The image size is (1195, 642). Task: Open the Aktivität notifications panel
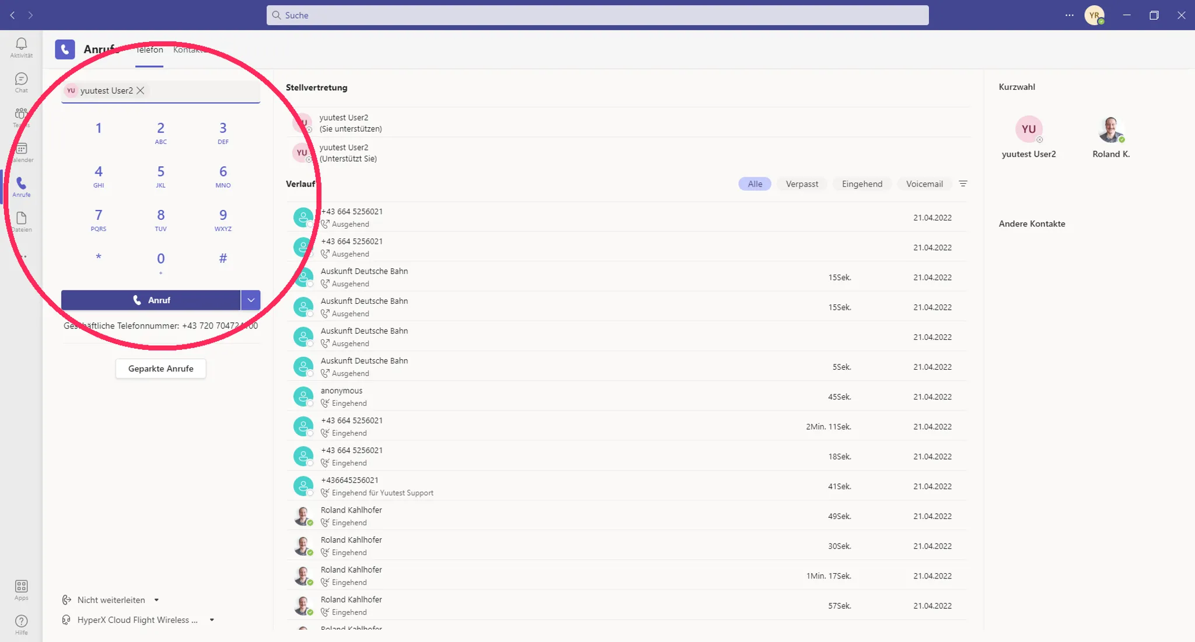pyautogui.click(x=21, y=48)
